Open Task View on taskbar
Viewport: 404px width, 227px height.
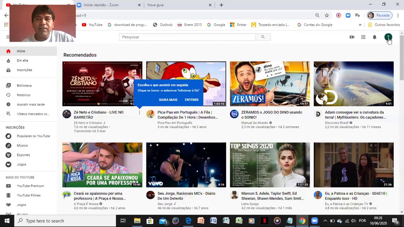click(x=123, y=221)
